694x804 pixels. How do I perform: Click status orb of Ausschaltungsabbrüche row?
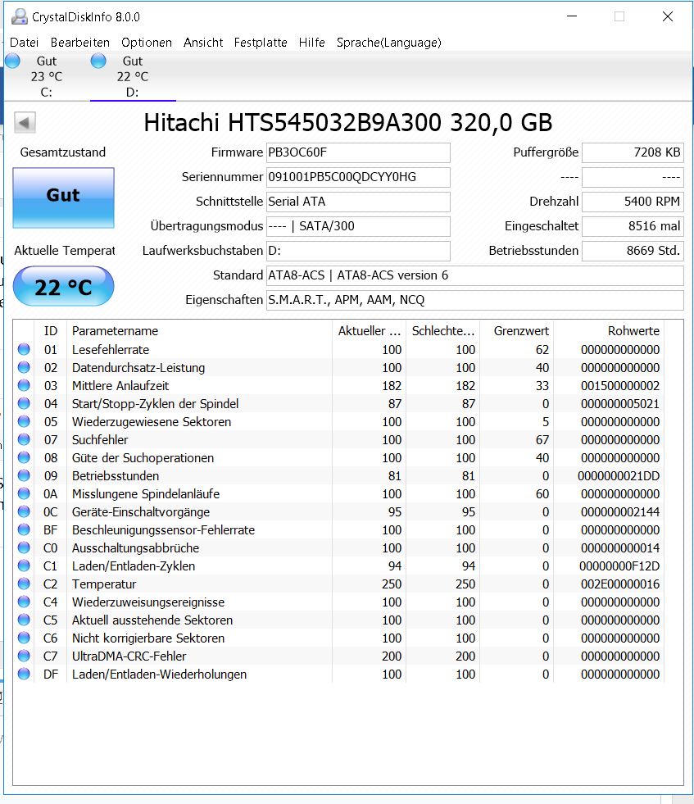[24, 547]
